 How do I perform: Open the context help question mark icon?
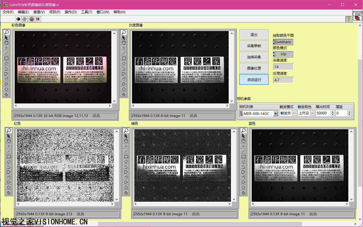(348, 19)
